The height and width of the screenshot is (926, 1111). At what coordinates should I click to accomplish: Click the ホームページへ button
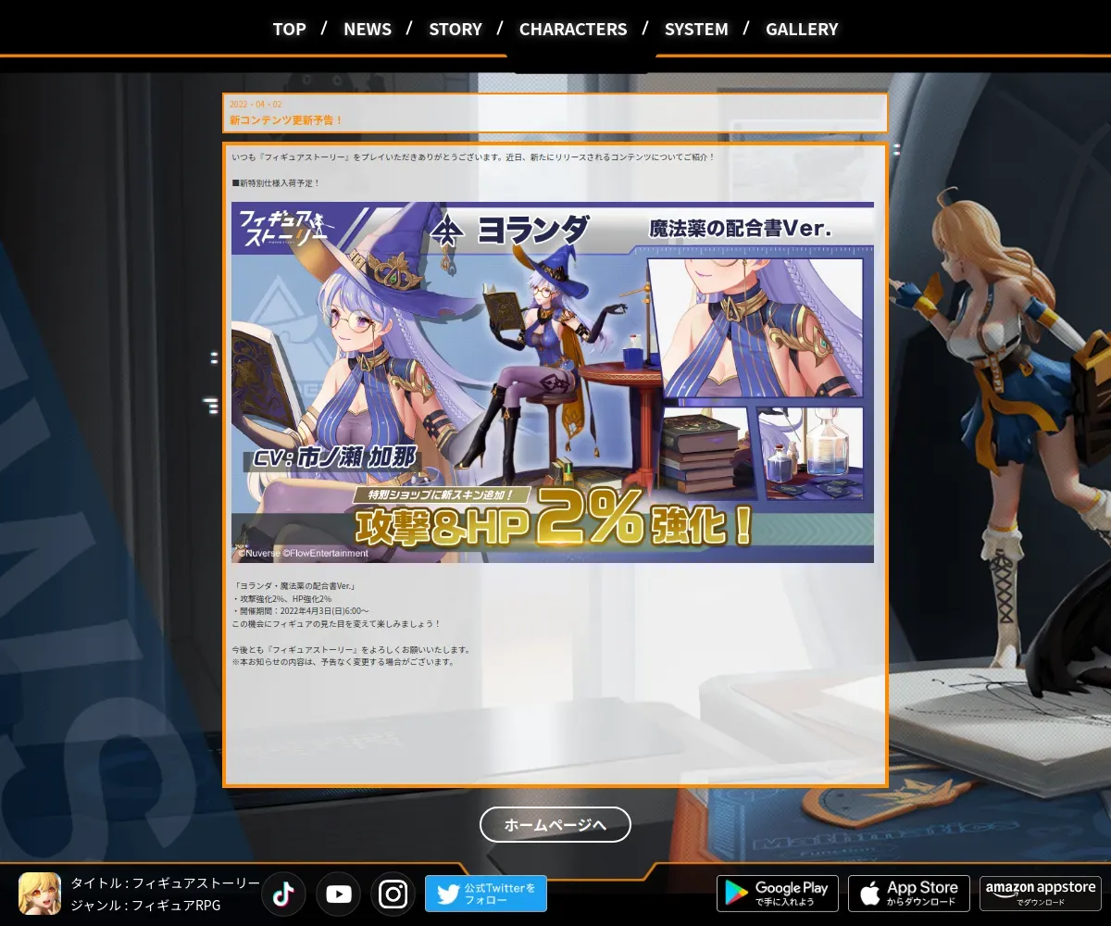[555, 824]
